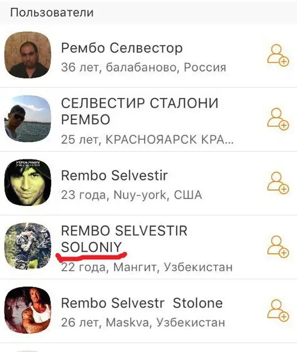Screen dimensions: 297x352
Task: Select the Пользователи section header
Action: (x=148, y=12)
